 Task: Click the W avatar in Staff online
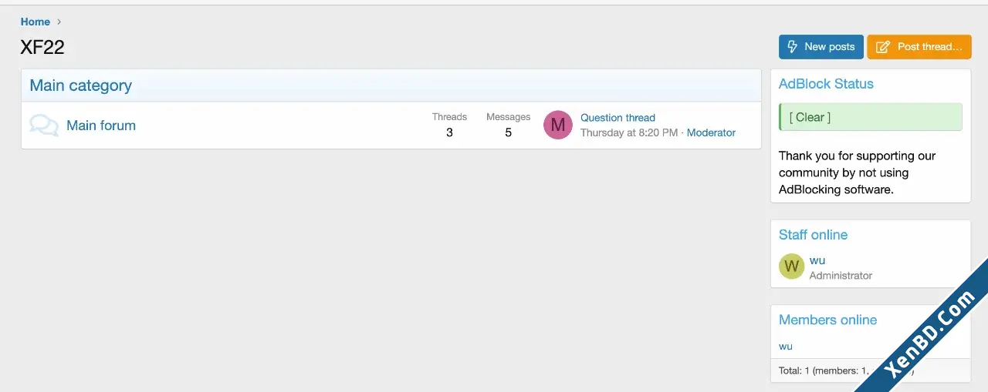[791, 266]
